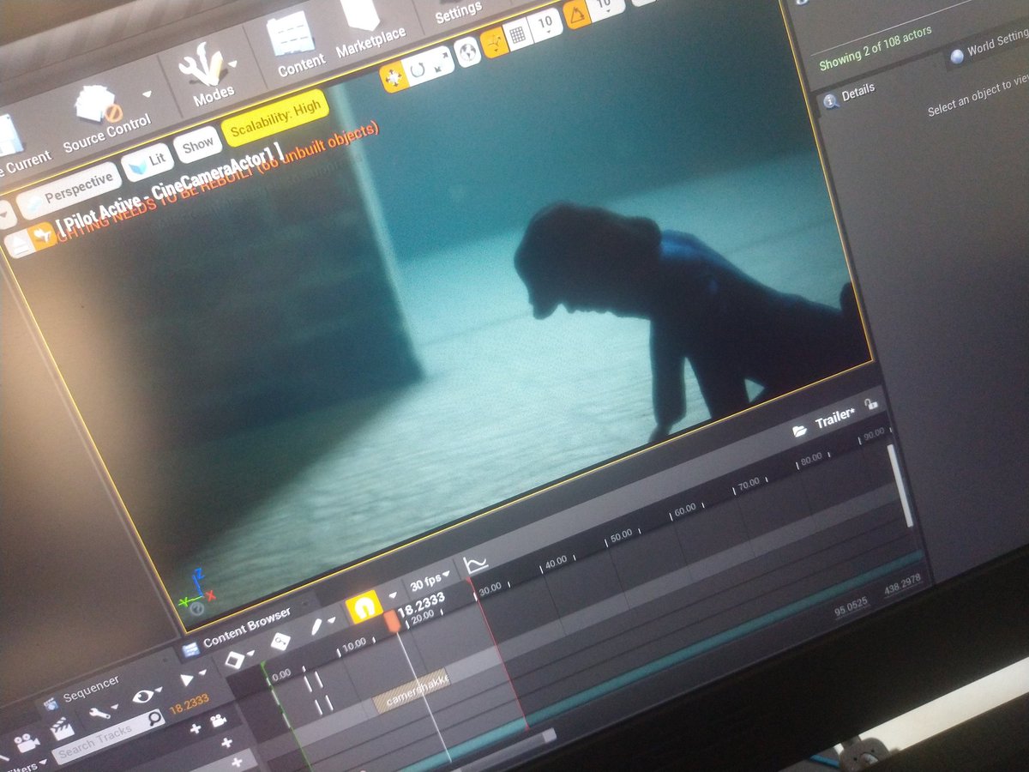This screenshot has height=772, width=1029.
Task: Toggle the pilot camera view icon
Action: point(43,234)
